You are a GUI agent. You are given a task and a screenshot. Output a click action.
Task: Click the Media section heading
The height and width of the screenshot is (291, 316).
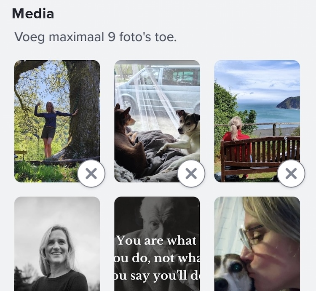tap(33, 13)
